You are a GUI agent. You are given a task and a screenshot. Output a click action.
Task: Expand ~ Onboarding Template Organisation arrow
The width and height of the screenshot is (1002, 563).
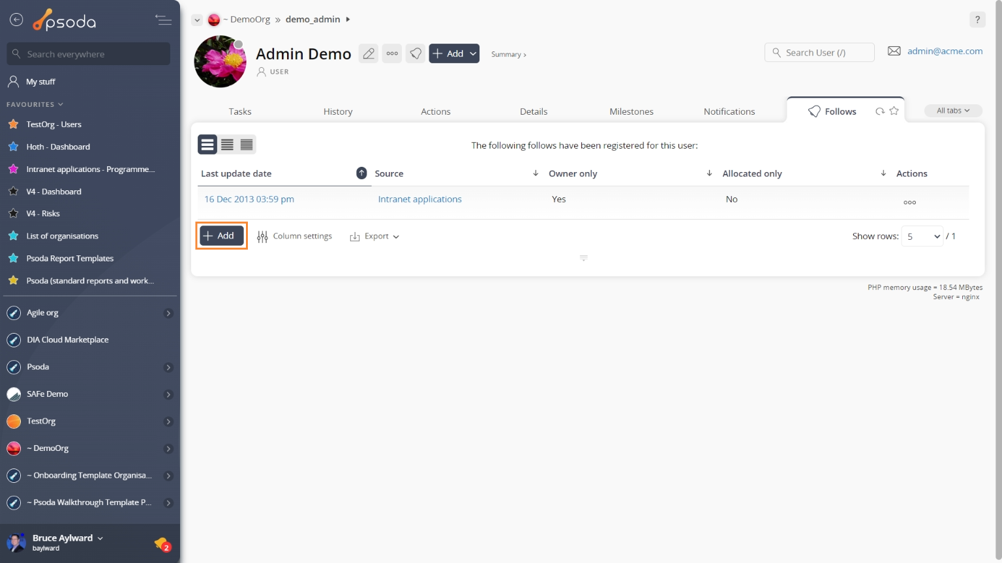pos(168,476)
